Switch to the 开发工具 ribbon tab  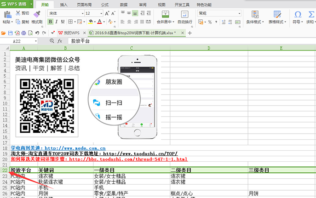point(182,5)
